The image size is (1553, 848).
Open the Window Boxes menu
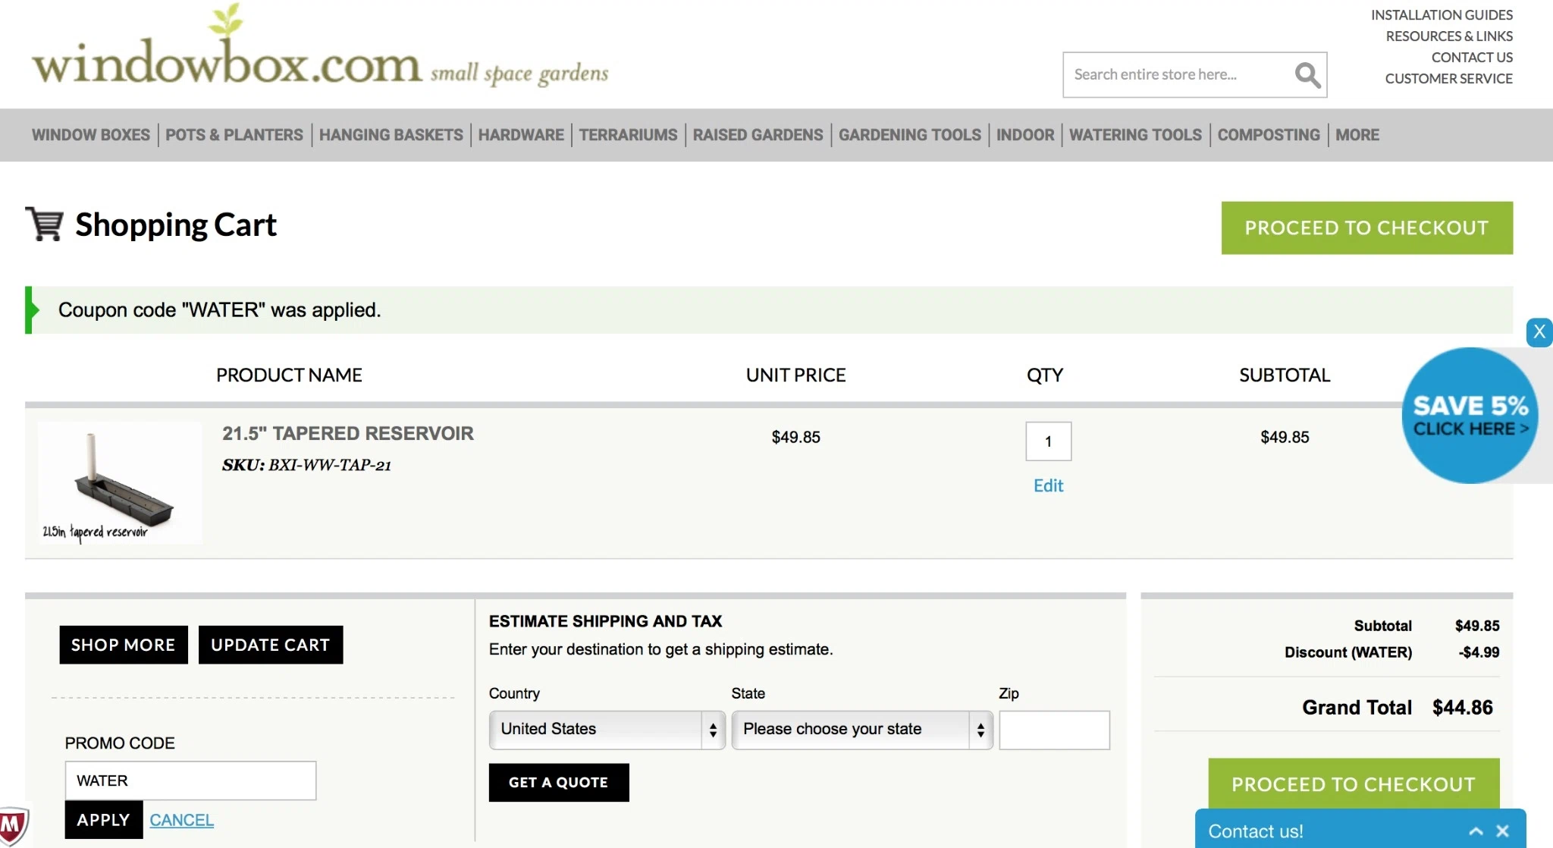tap(91, 135)
